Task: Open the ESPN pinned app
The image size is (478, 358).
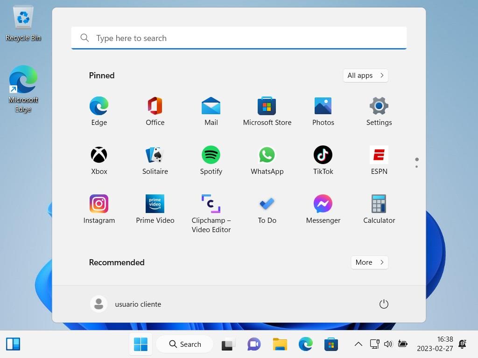Action: (x=379, y=155)
